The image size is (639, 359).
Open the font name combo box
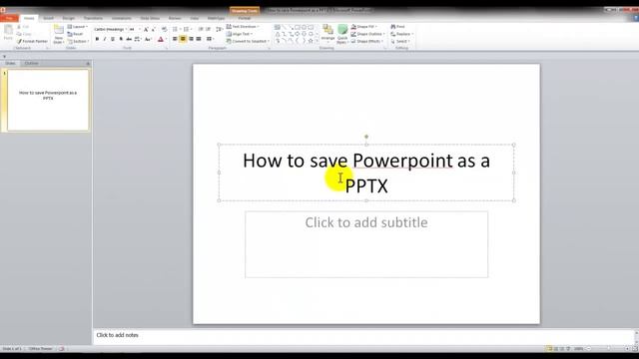(x=111, y=29)
